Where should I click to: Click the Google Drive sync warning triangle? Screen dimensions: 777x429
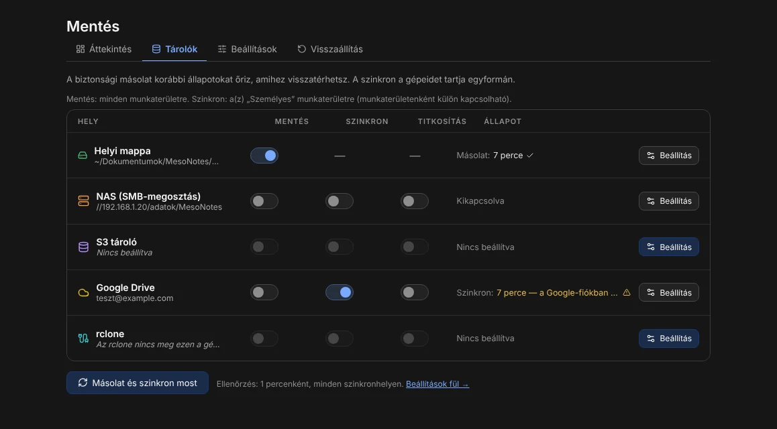pos(626,292)
